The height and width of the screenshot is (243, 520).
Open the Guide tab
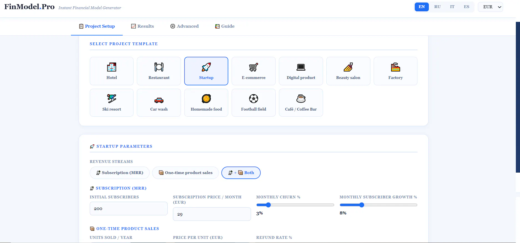click(225, 26)
